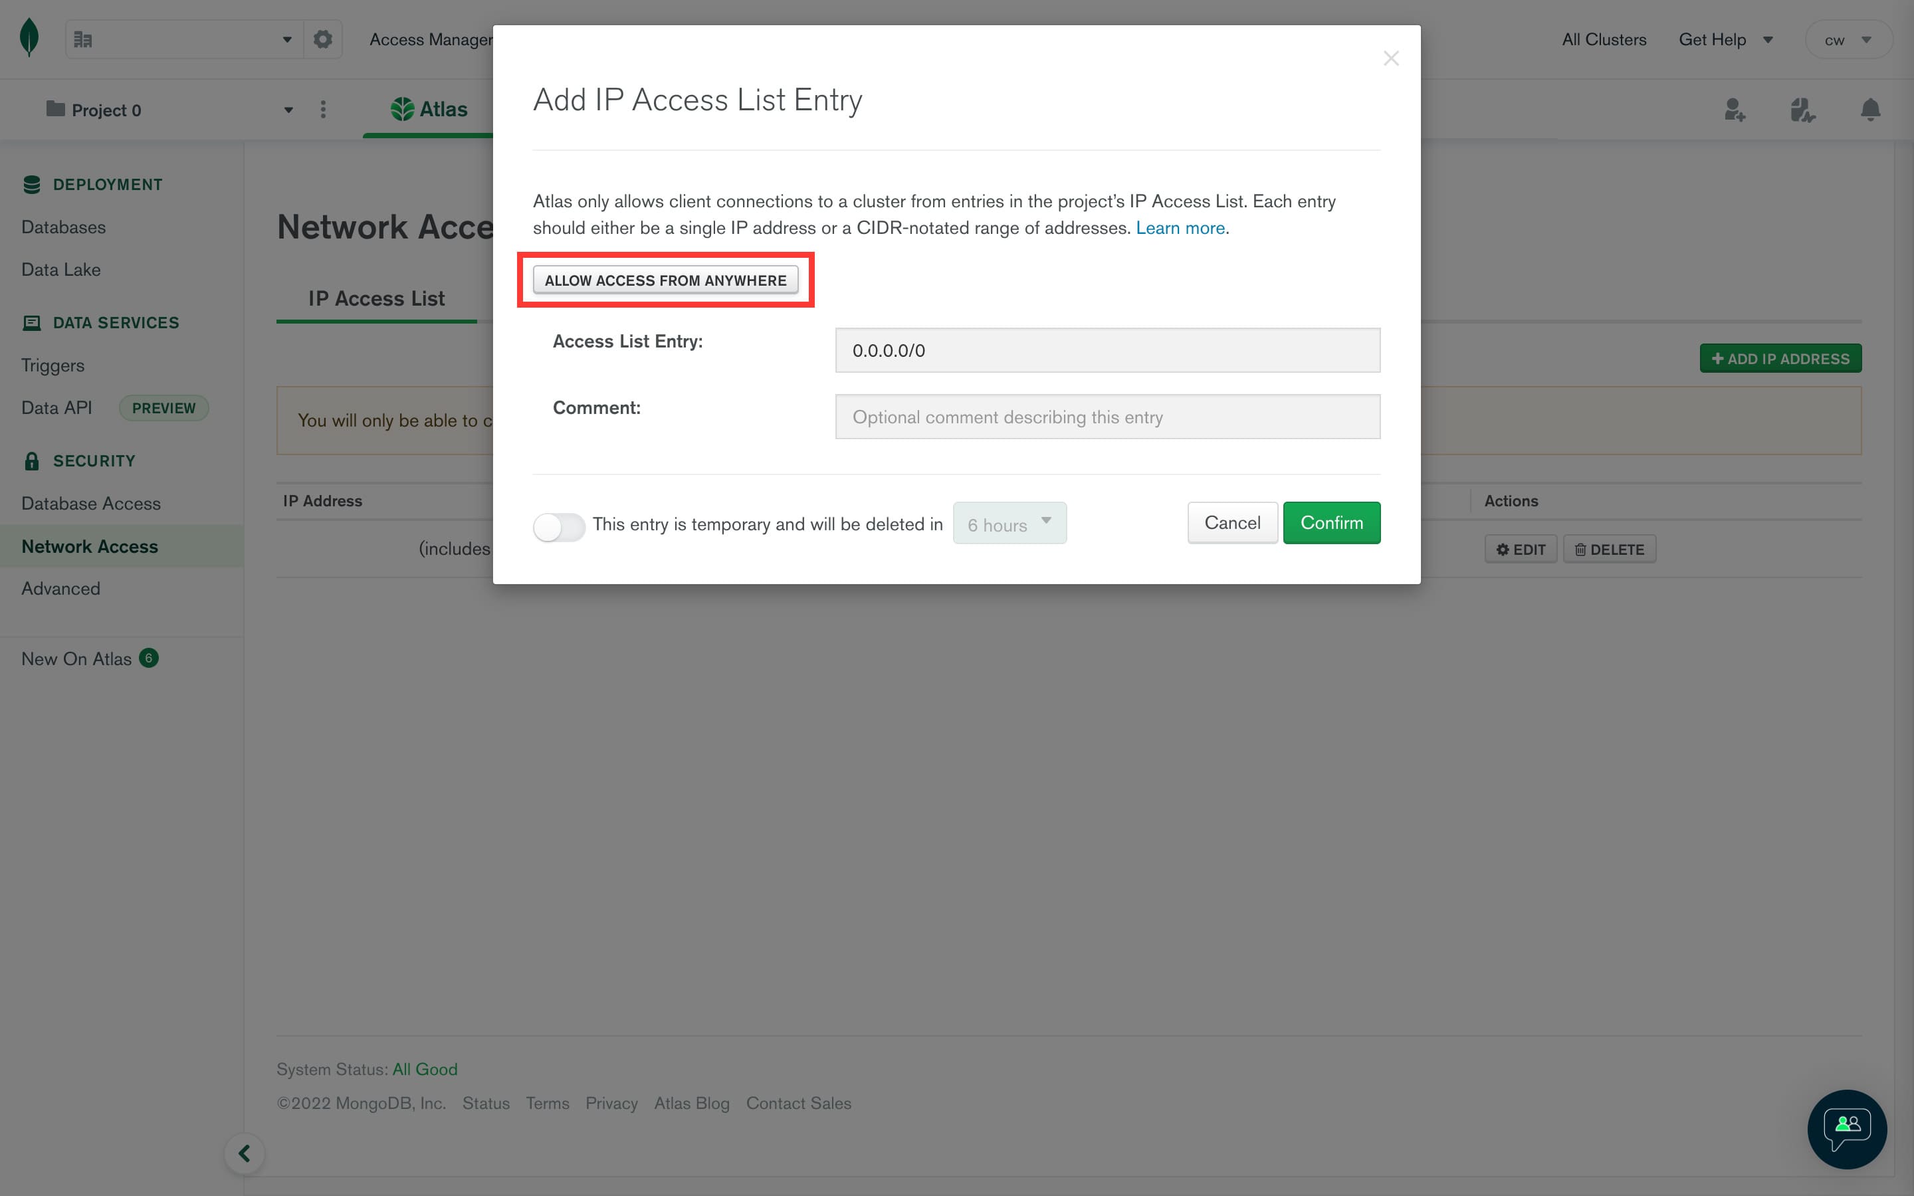Go to Database Access in sidebar
The width and height of the screenshot is (1914, 1196).
[91, 503]
